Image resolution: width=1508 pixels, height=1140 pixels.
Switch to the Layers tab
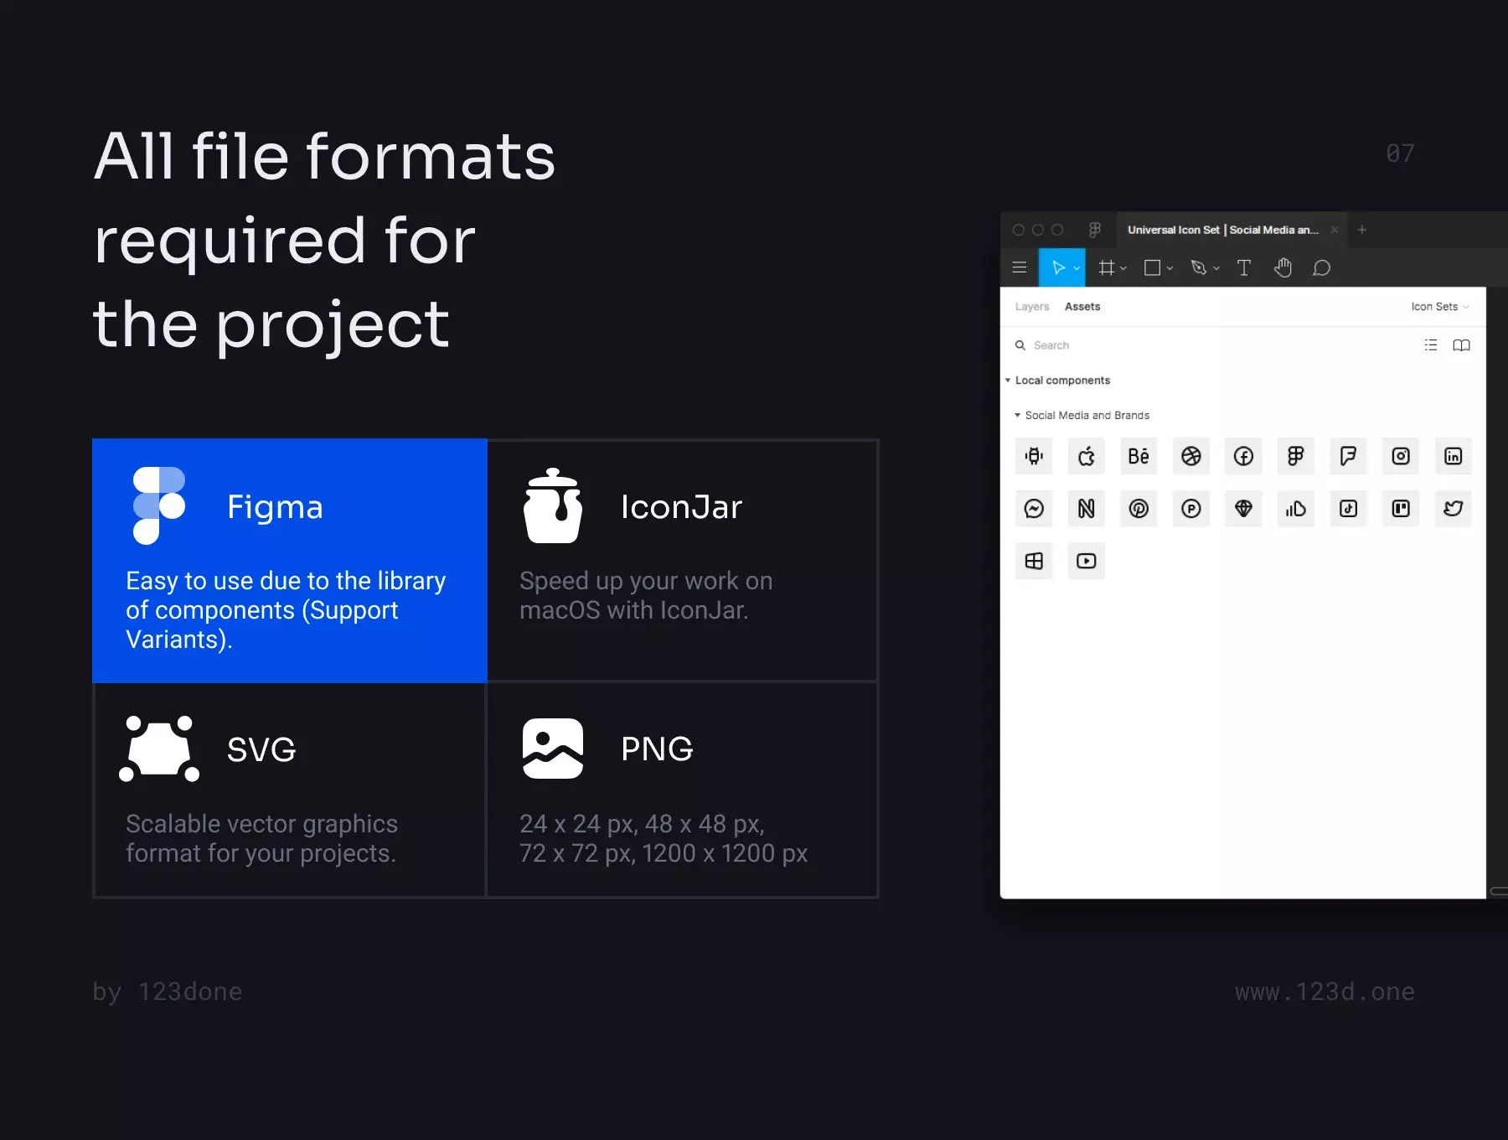[1032, 307]
